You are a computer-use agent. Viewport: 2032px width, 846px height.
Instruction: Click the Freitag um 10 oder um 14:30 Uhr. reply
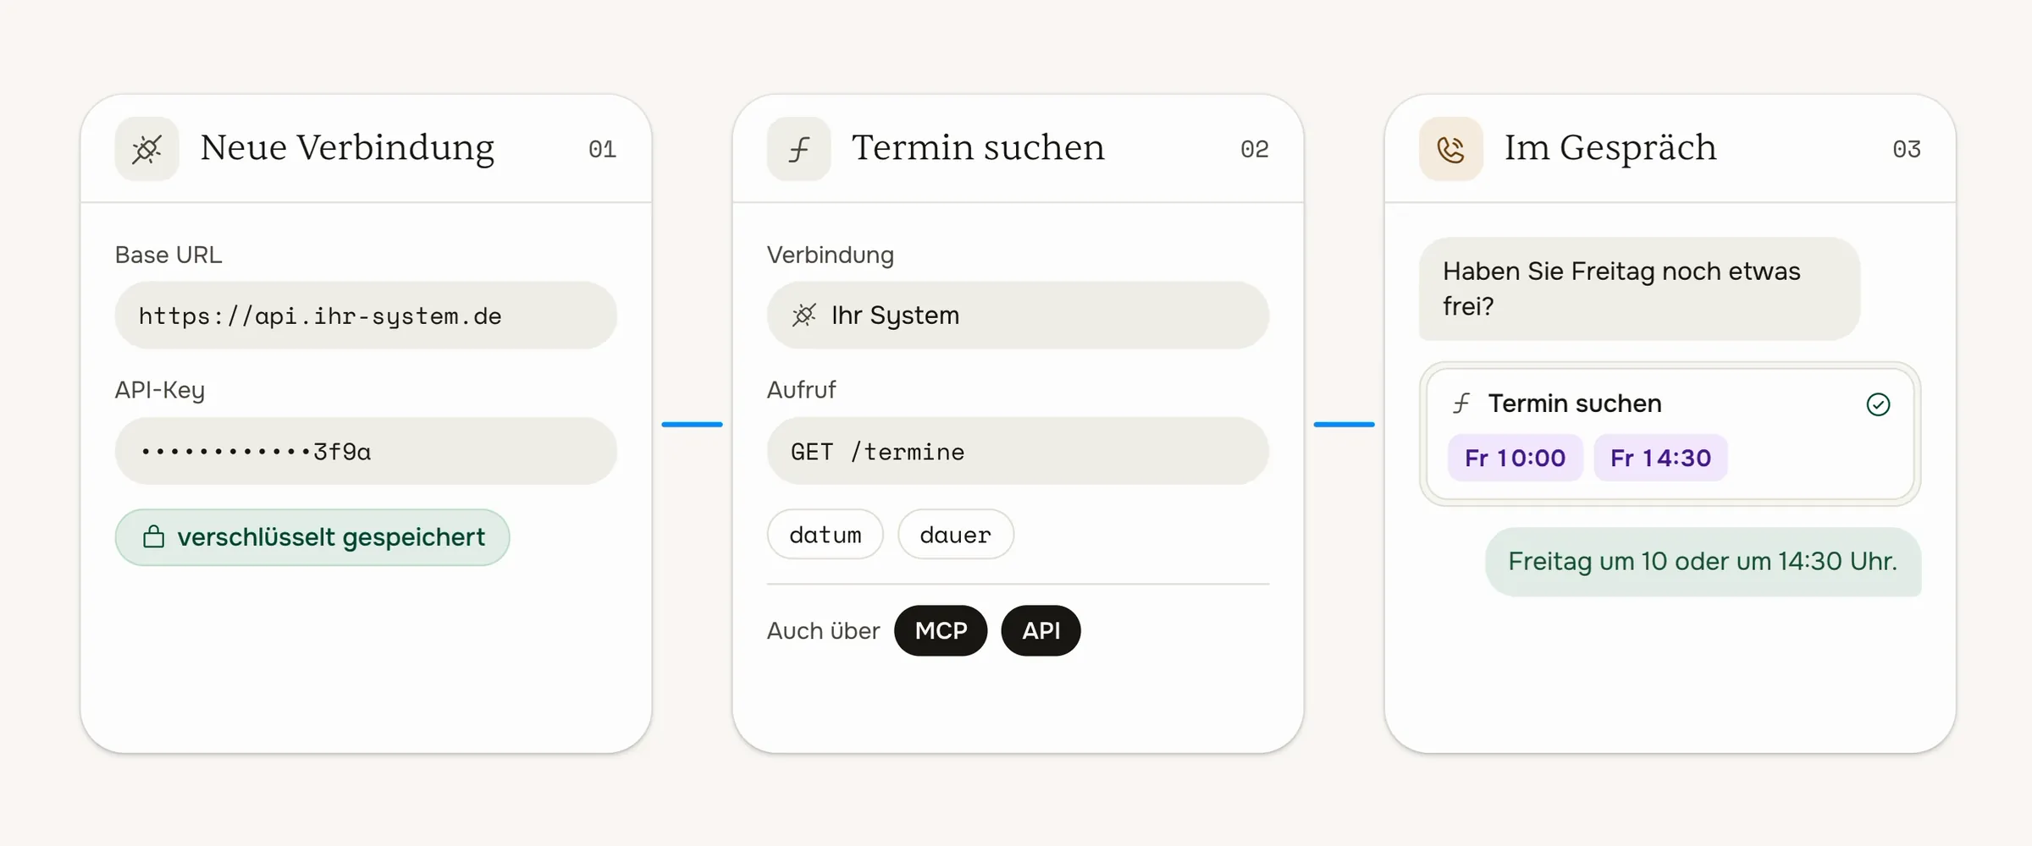pyautogui.click(x=1703, y=562)
